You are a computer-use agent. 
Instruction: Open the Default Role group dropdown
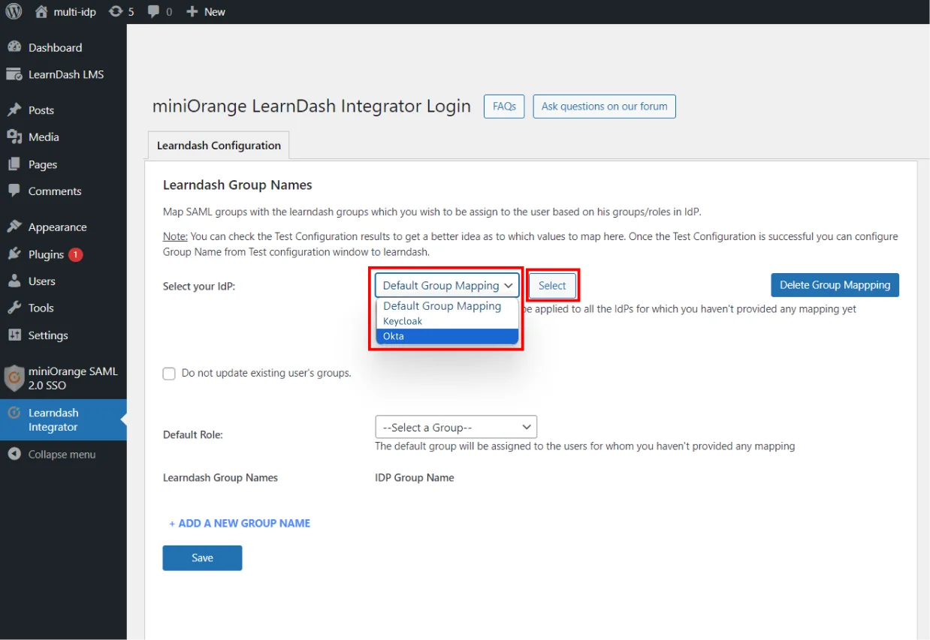[456, 427]
